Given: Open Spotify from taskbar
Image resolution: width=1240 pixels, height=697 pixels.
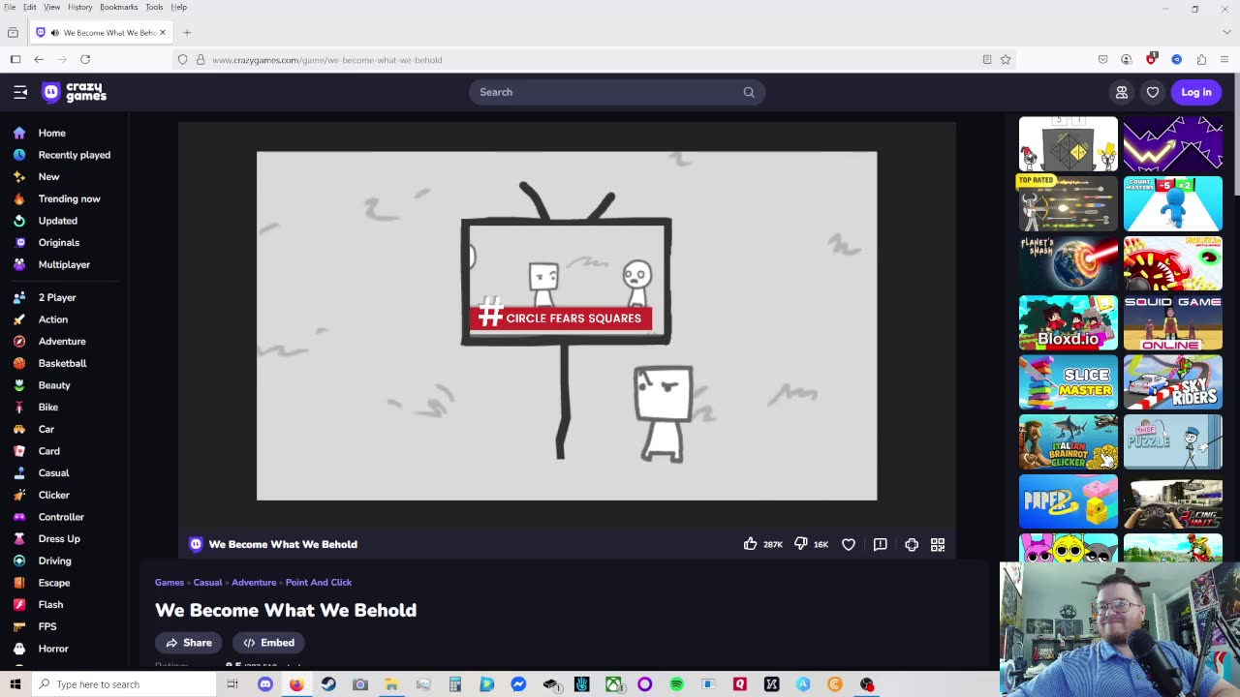Looking at the screenshot, I should pos(676,684).
